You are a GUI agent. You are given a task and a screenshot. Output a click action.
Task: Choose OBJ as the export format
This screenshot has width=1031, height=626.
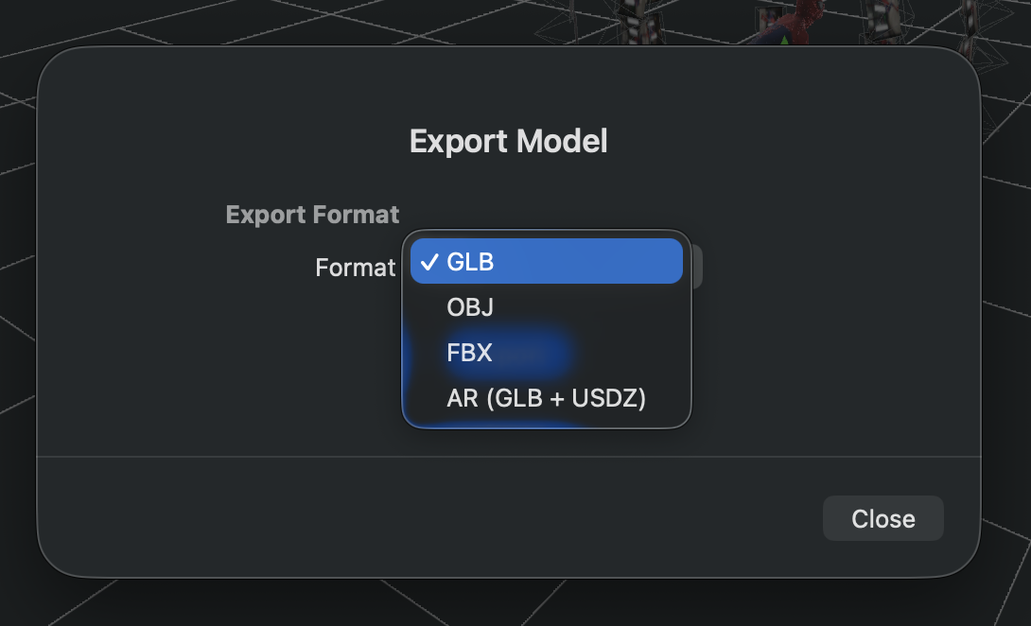point(470,306)
